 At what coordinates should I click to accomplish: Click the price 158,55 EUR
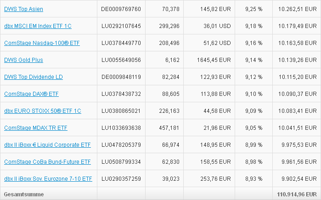click(215, 162)
